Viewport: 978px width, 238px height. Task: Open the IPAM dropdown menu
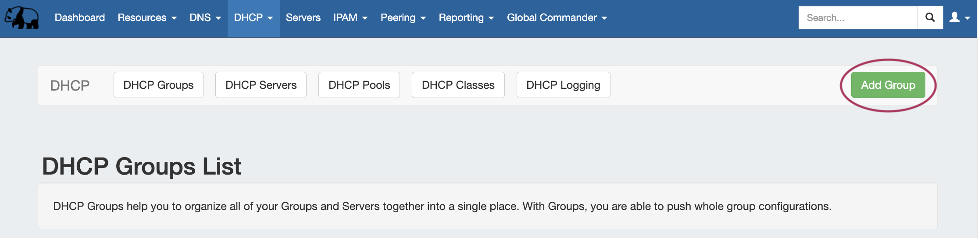[350, 17]
